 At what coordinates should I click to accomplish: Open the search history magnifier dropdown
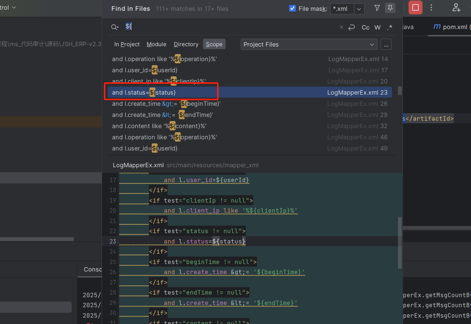click(115, 27)
